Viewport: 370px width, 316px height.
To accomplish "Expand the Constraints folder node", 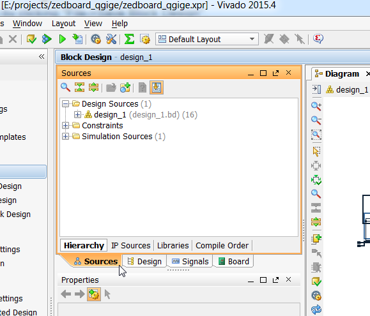I will [x=66, y=126].
